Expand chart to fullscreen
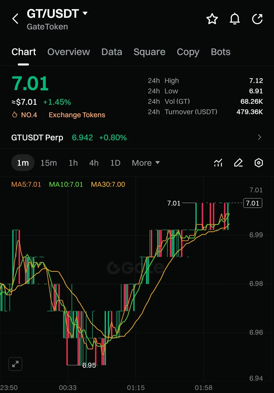The height and width of the screenshot is (393, 274). 15,364
